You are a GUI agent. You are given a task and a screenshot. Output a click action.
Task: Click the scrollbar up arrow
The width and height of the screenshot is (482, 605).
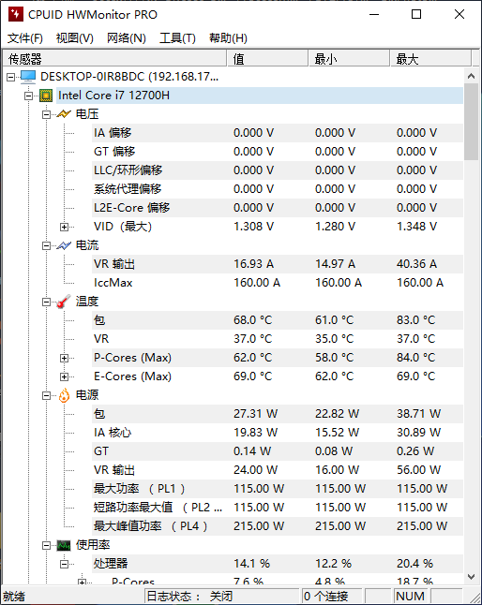click(x=471, y=76)
